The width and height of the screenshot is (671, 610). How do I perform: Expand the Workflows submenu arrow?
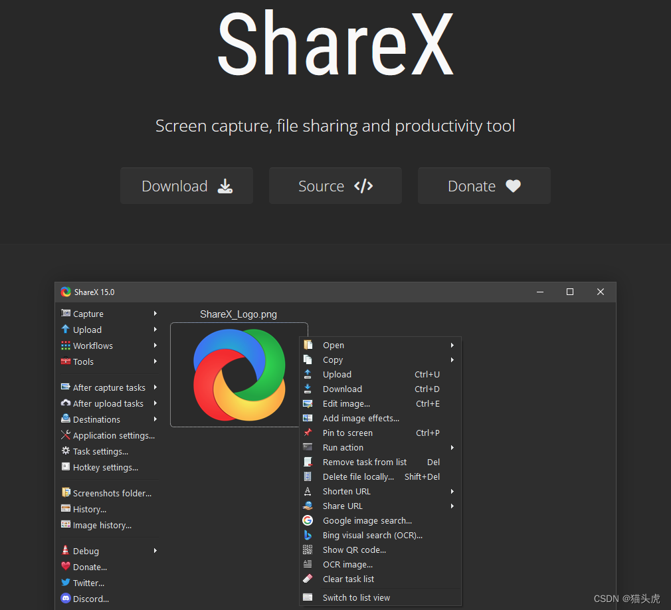[x=155, y=345]
